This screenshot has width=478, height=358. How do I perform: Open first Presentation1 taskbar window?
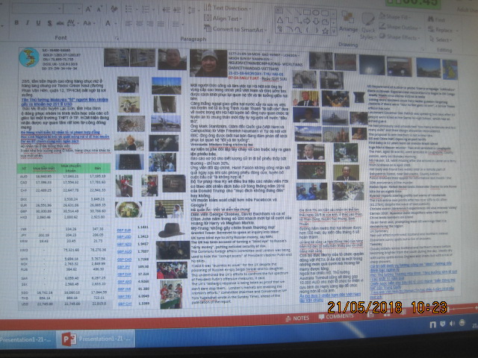27,339
